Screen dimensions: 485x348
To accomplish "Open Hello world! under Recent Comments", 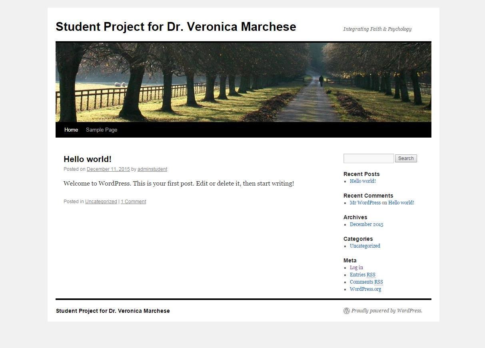I will pyautogui.click(x=401, y=203).
